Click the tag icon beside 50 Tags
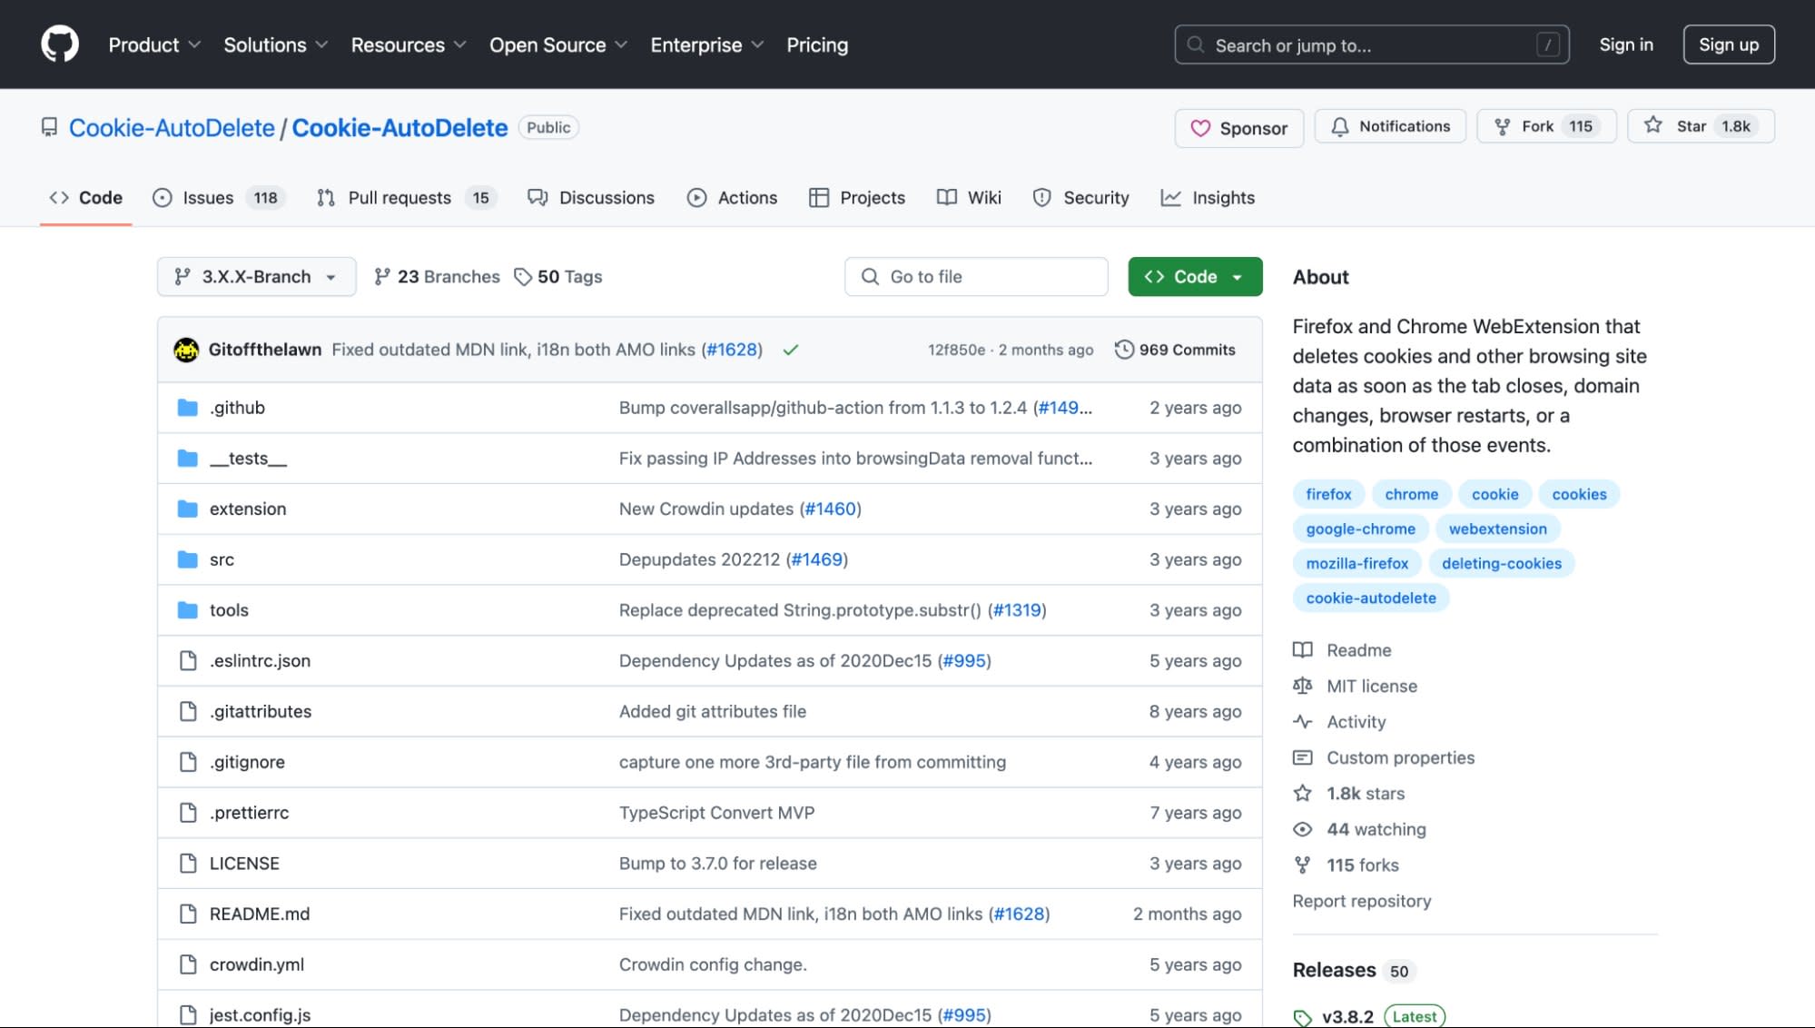 click(x=523, y=276)
